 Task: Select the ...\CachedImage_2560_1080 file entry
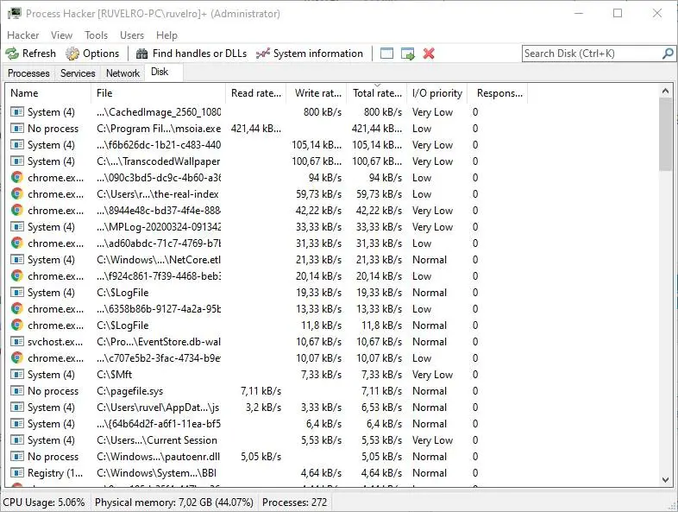(x=159, y=112)
